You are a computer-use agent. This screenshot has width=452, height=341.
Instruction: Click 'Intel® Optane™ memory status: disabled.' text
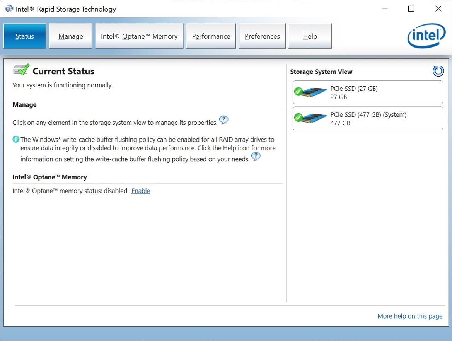[70, 191]
